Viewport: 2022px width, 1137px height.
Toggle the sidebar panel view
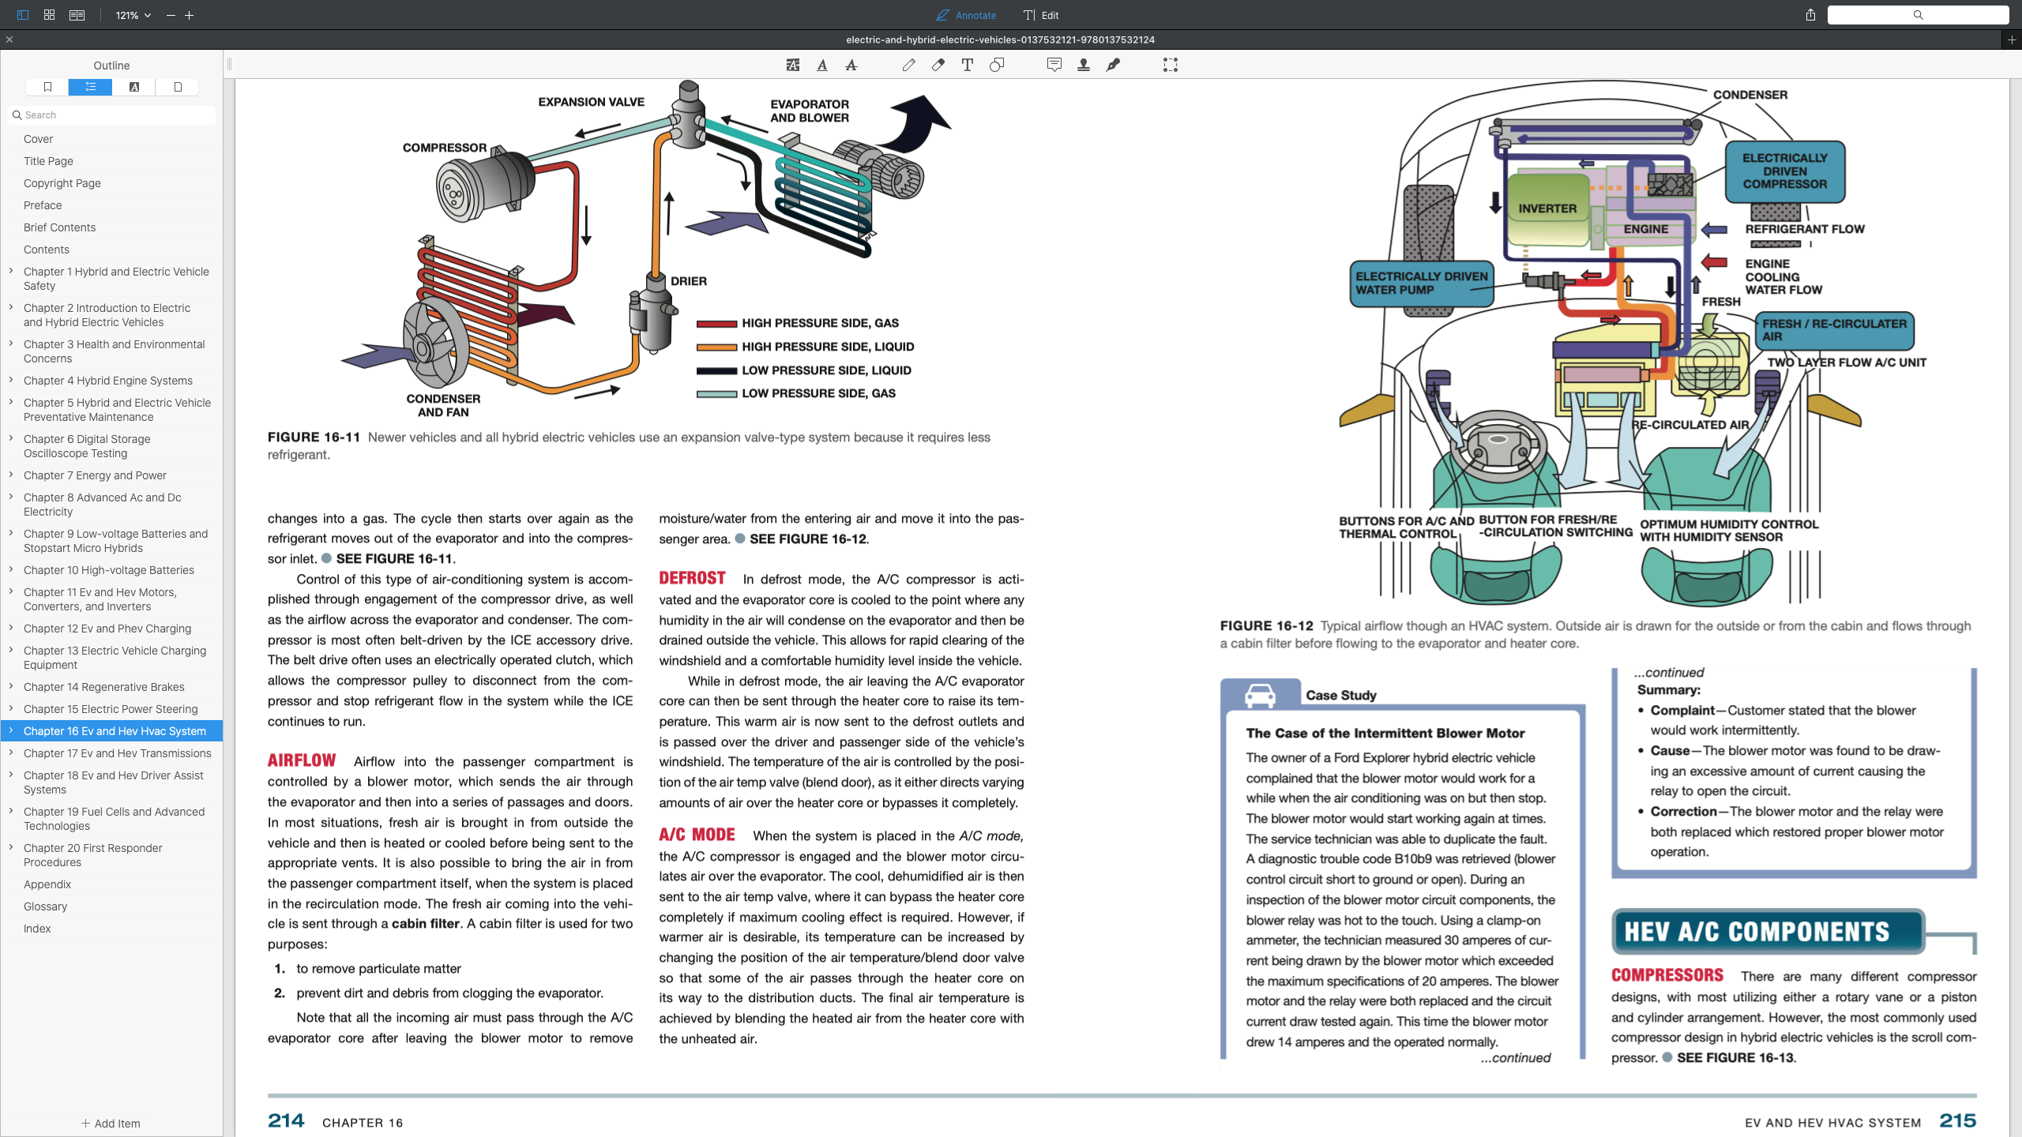click(23, 15)
